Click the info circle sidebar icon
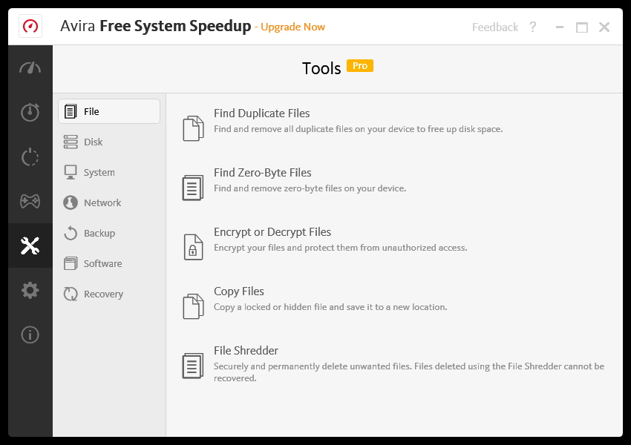This screenshot has height=445, width=631. click(x=30, y=334)
